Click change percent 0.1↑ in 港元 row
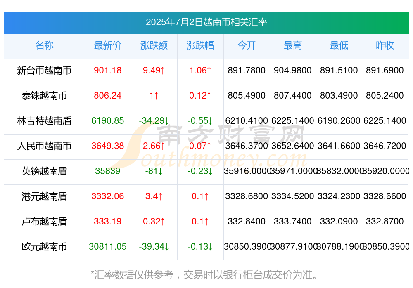This screenshot has width=413, height=288. click(200, 196)
